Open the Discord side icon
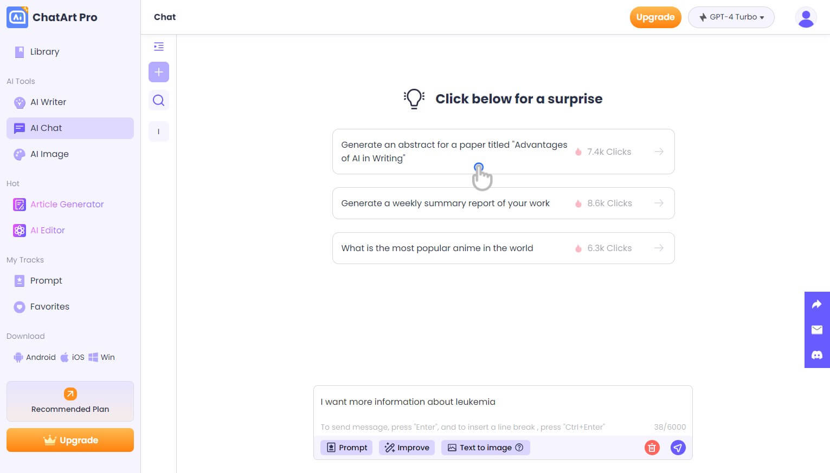 click(817, 355)
